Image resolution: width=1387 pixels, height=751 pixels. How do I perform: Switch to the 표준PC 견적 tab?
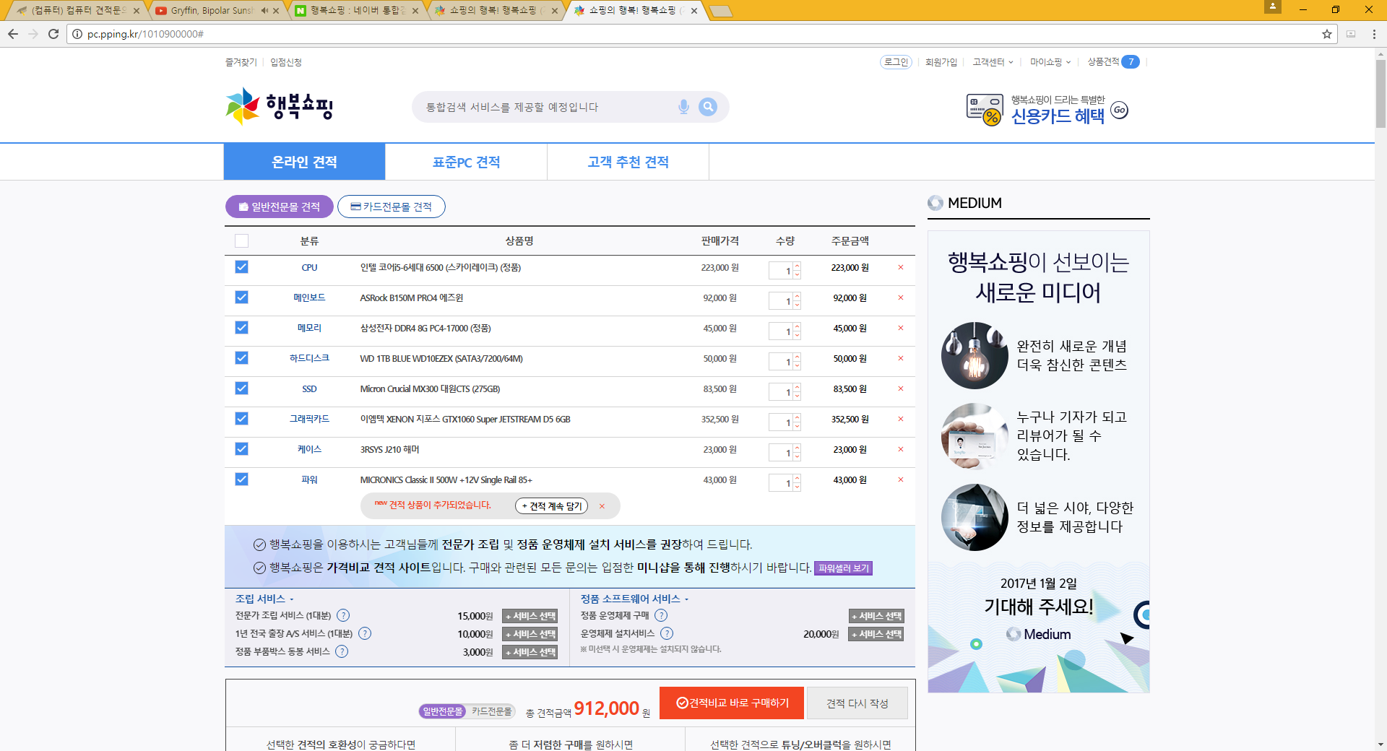466,162
